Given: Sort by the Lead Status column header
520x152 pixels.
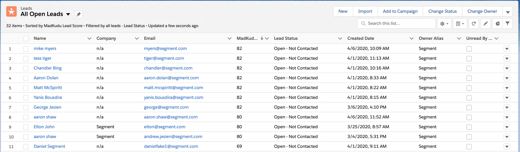Looking at the screenshot, I should [x=286, y=38].
